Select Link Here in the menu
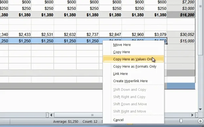This screenshot has height=127, width=204. (x=133, y=74)
